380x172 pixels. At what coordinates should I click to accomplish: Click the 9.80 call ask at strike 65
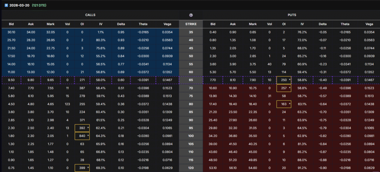click(x=31, y=80)
